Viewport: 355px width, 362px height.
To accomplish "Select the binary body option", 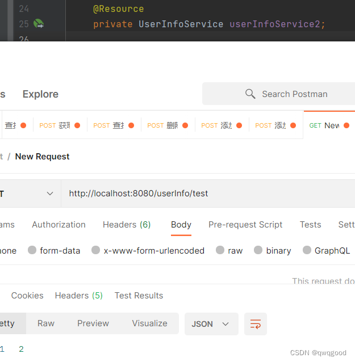I will click(272, 250).
